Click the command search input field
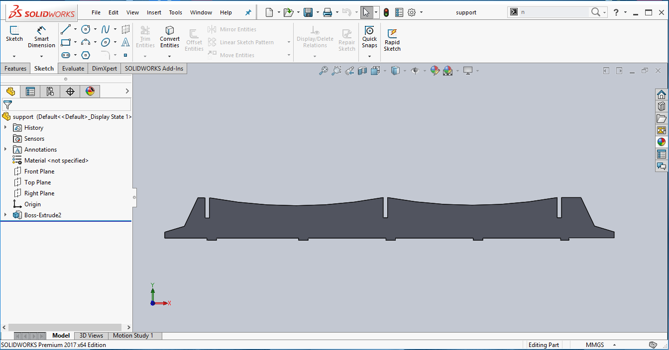This screenshot has width=669, height=350. pos(554,12)
